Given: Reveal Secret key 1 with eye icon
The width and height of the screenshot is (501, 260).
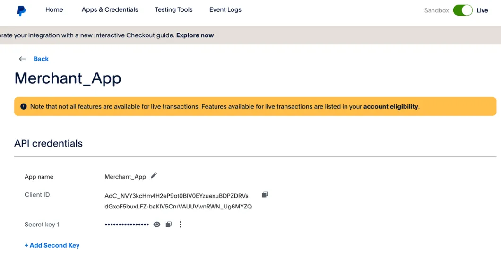Looking at the screenshot, I should tap(156, 224).
